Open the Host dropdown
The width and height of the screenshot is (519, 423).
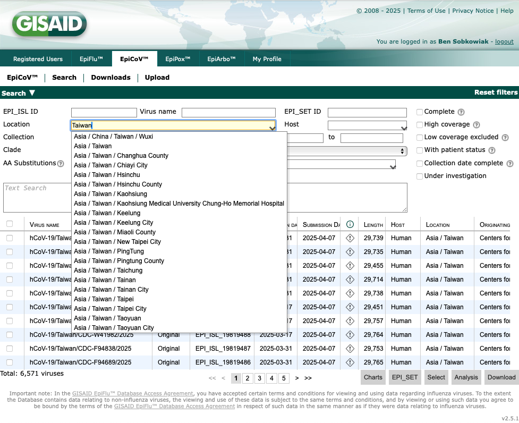(x=367, y=126)
